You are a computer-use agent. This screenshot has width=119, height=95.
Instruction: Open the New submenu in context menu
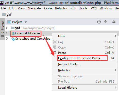[x=84, y=36]
